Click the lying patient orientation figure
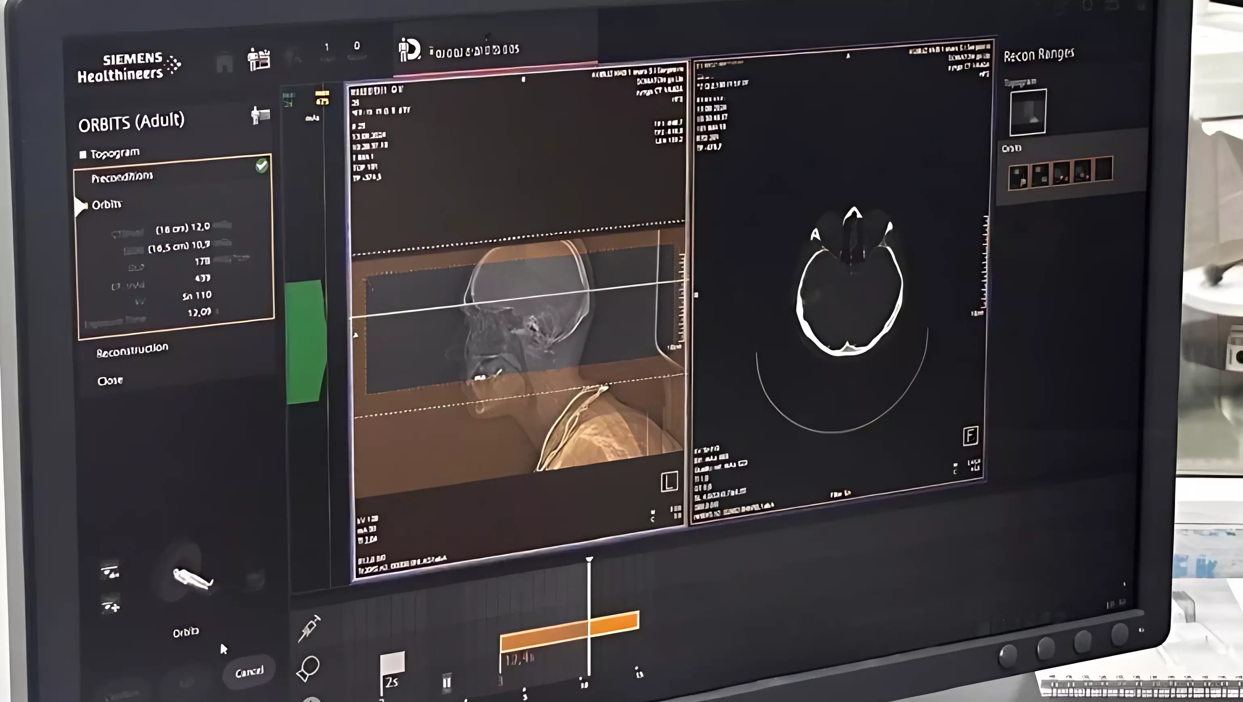This screenshot has height=702, width=1243. 193,578
